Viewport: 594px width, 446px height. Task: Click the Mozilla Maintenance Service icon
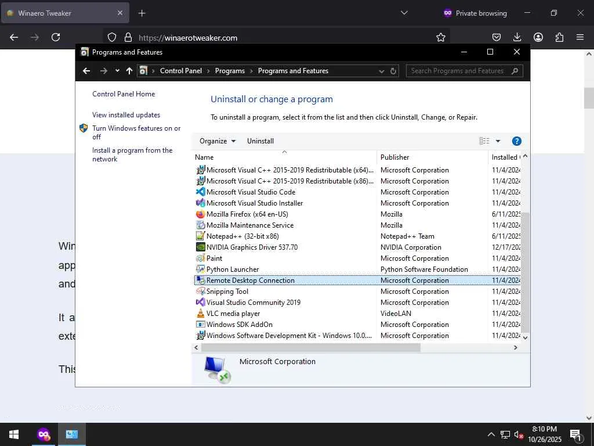pos(200,225)
